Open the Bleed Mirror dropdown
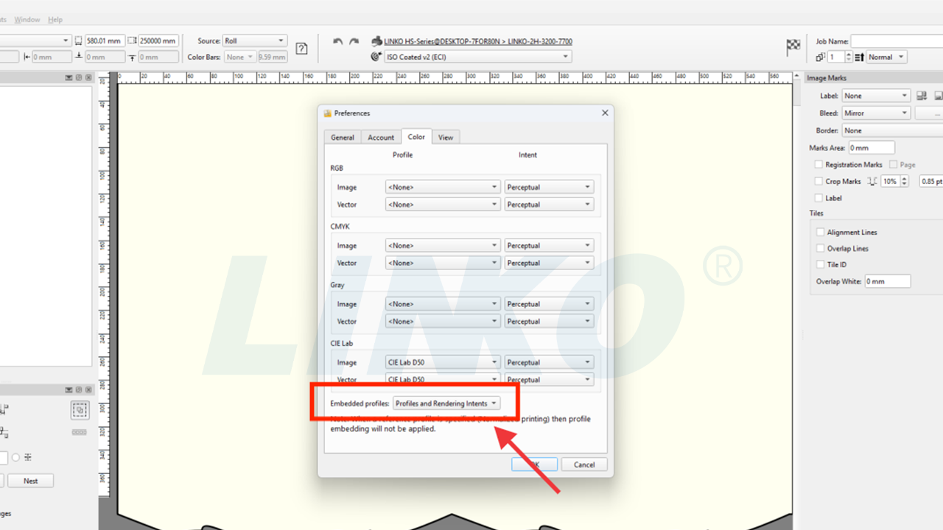This screenshot has height=530, width=943. click(876, 113)
